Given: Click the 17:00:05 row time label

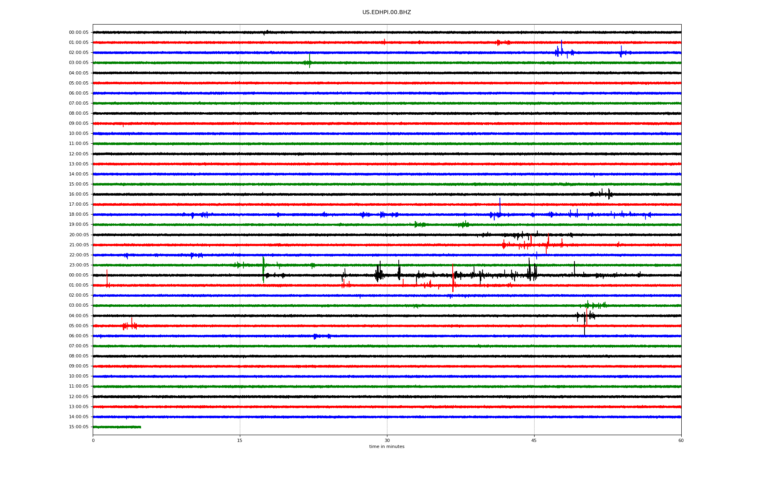Looking at the screenshot, I should pos(79,204).
